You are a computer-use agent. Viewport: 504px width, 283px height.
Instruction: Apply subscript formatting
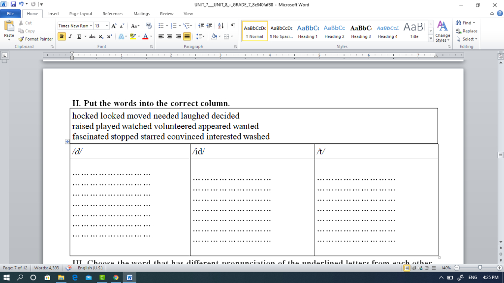click(101, 36)
